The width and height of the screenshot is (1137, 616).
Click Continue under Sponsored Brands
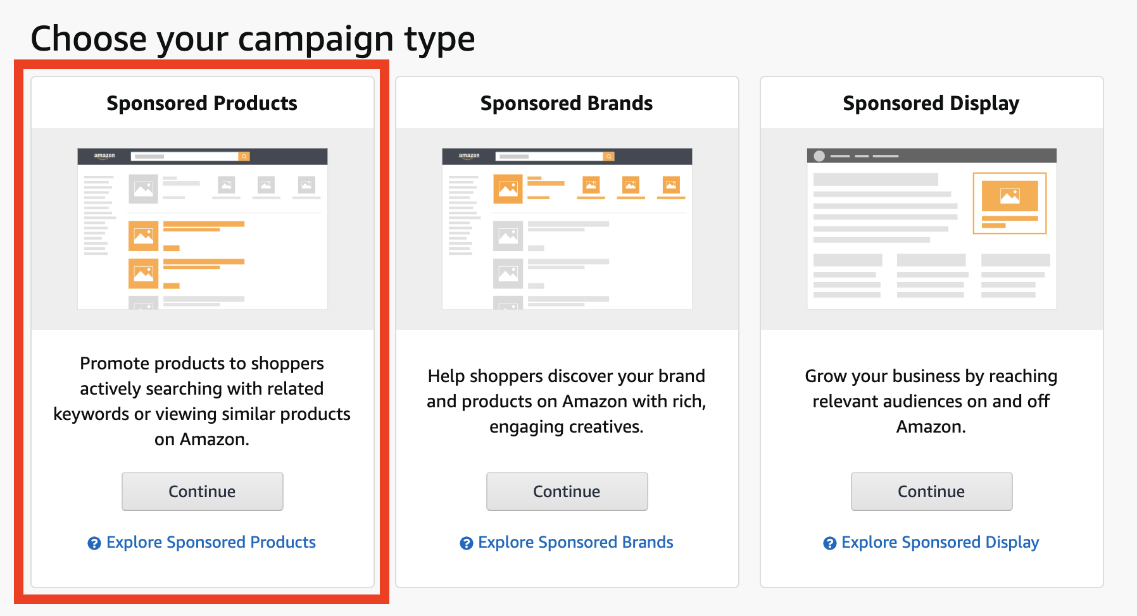pos(567,491)
